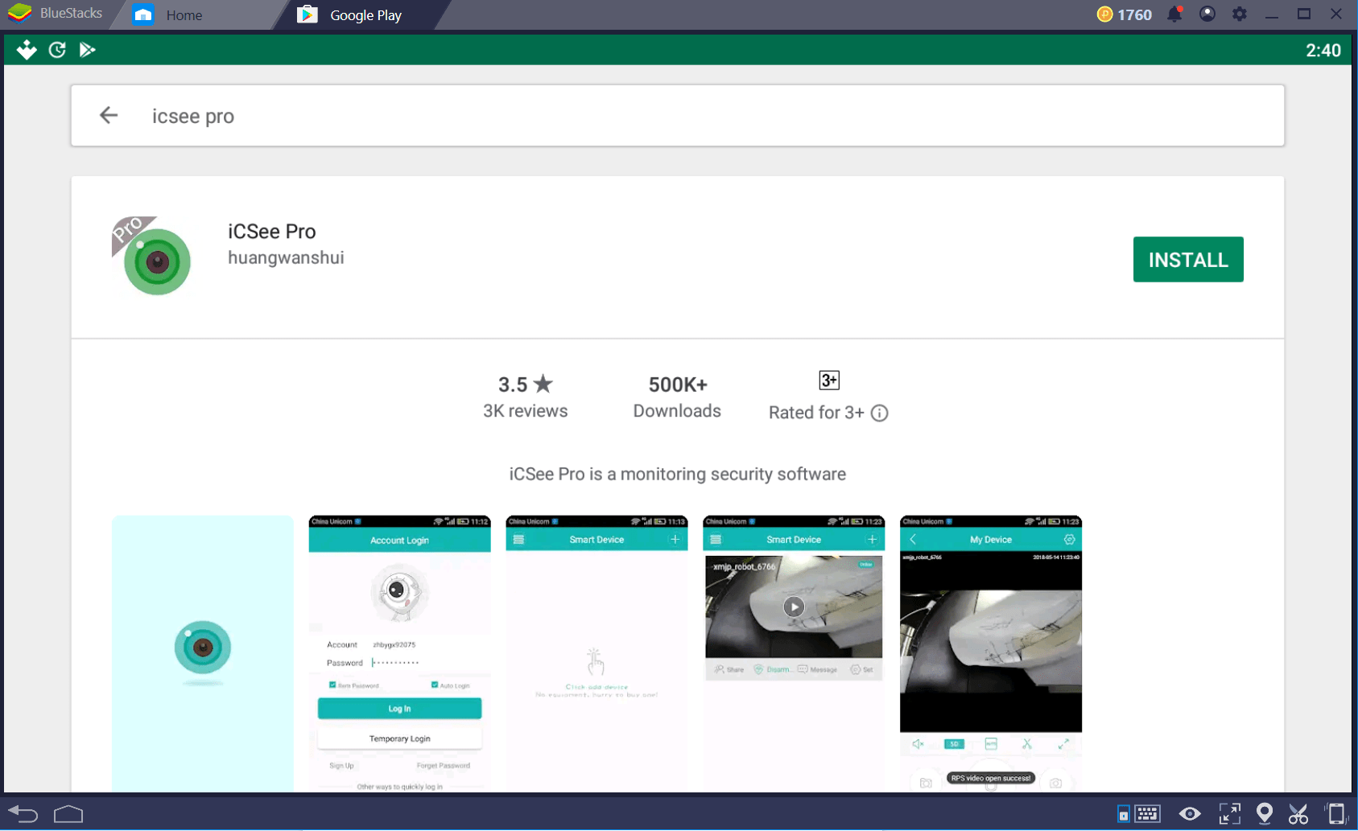
Task: Click the BlueStacks logo icon
Action: (19, 14)
